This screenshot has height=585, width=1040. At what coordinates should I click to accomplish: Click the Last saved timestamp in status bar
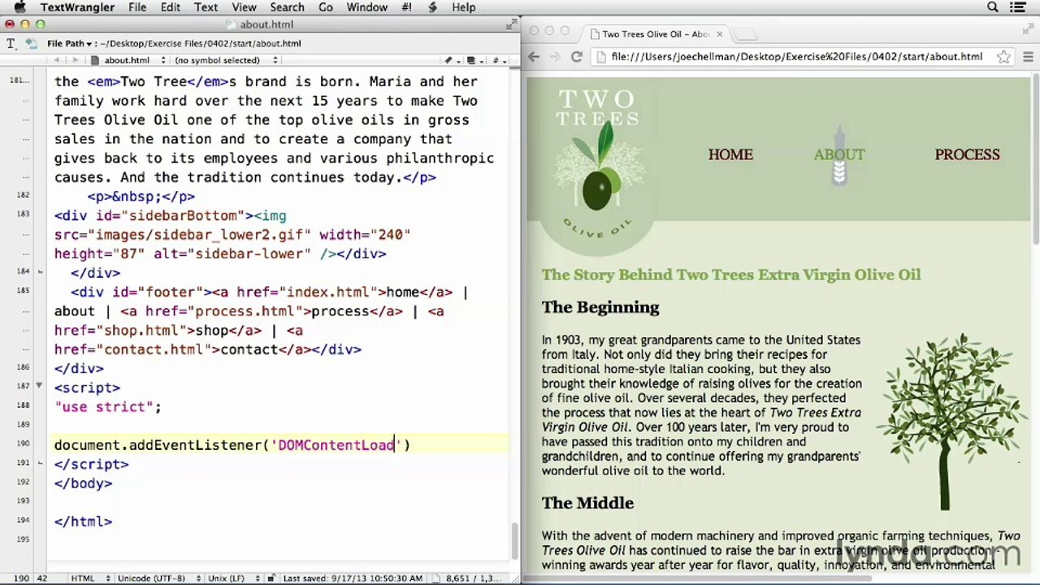coord(353,578)
